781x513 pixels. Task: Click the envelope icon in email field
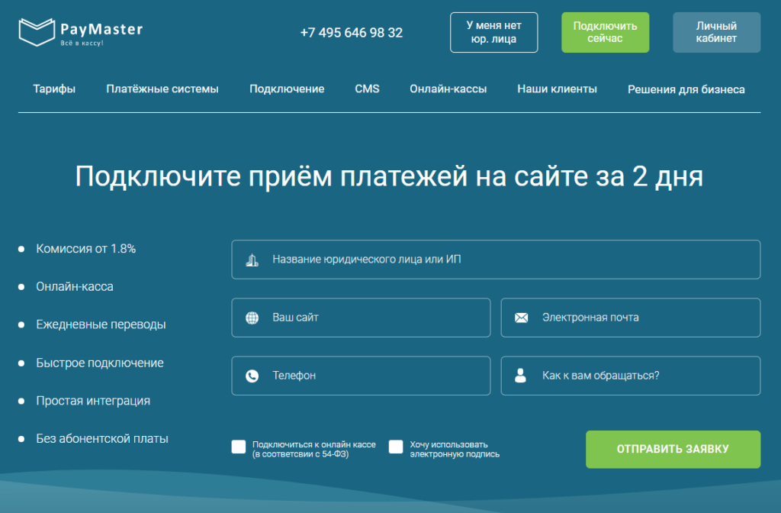[522, 318]
